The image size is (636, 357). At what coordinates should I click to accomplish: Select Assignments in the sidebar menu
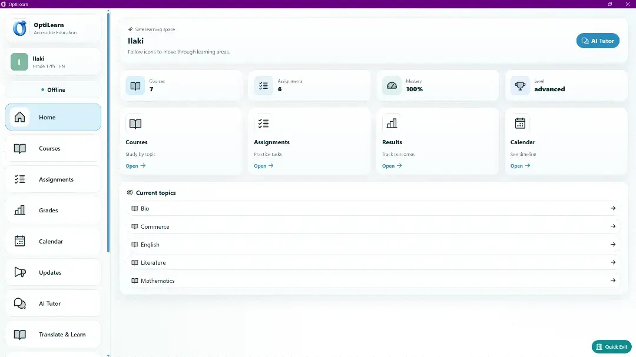pos(53,179)
